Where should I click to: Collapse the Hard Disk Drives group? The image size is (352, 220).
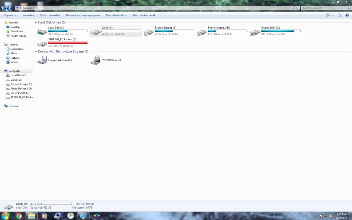pos(36,22)
